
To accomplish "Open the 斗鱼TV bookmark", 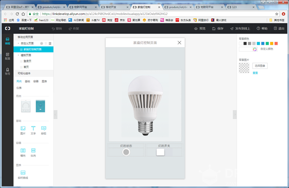I will 93,20.
